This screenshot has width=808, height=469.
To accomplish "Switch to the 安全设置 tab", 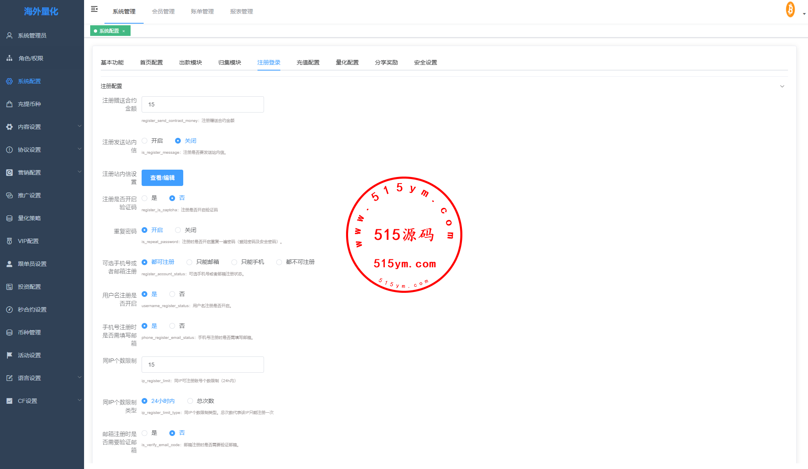I will [425, 62].
